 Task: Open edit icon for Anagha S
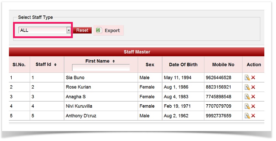(x=247, y=97)
